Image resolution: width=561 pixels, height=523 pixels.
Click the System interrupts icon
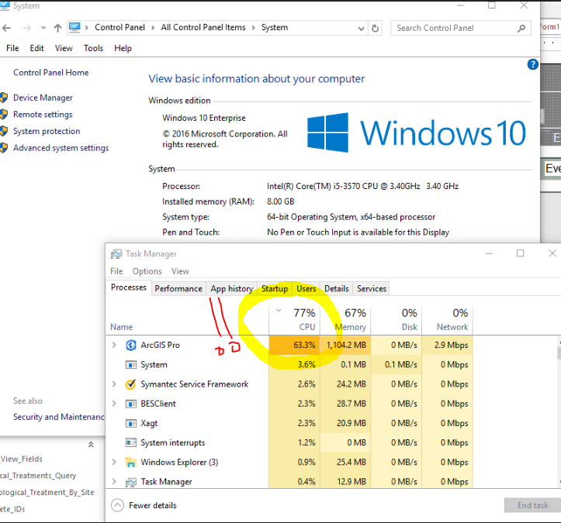131,442
